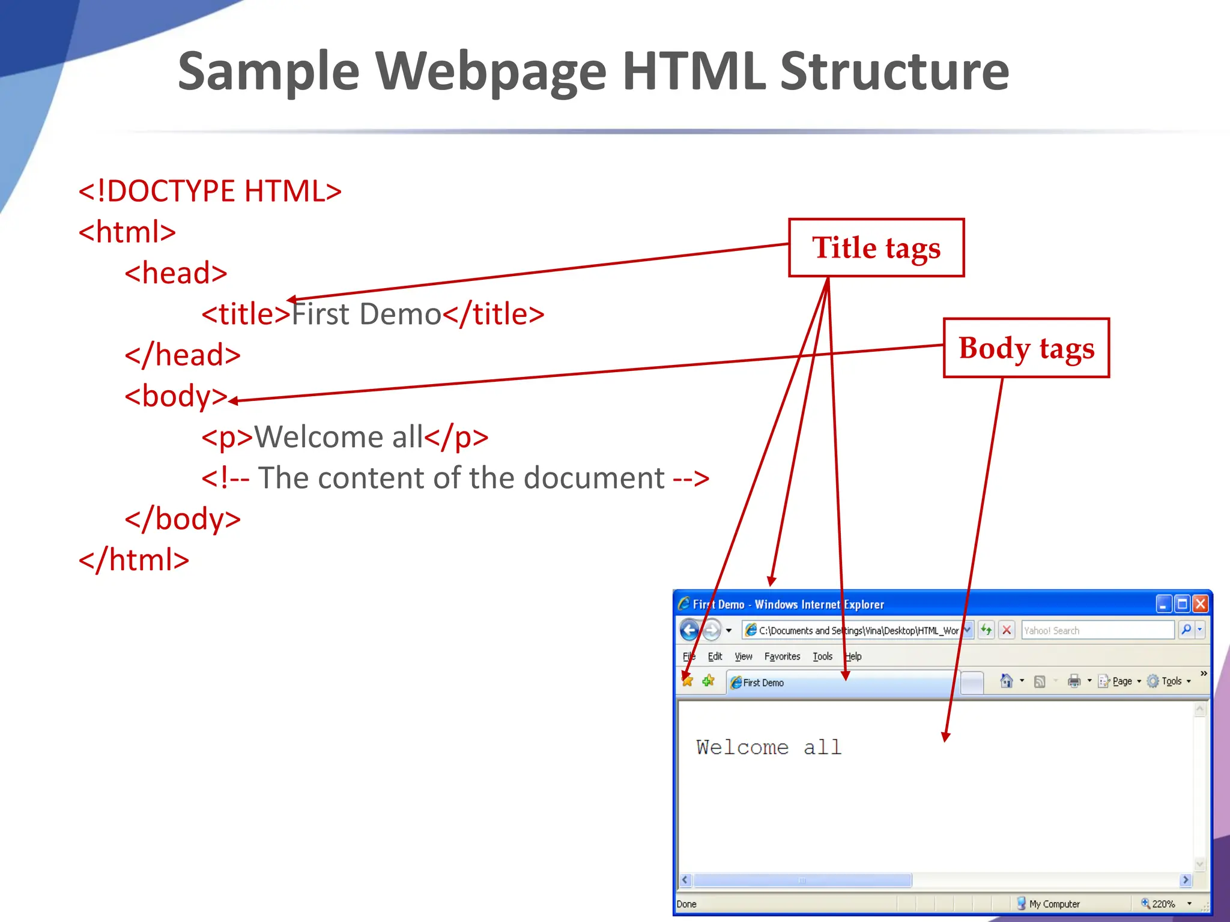Expand the zoom level dropdown arrow
The width and height of the screenshot is (1230, 922).
[1189, 903]
